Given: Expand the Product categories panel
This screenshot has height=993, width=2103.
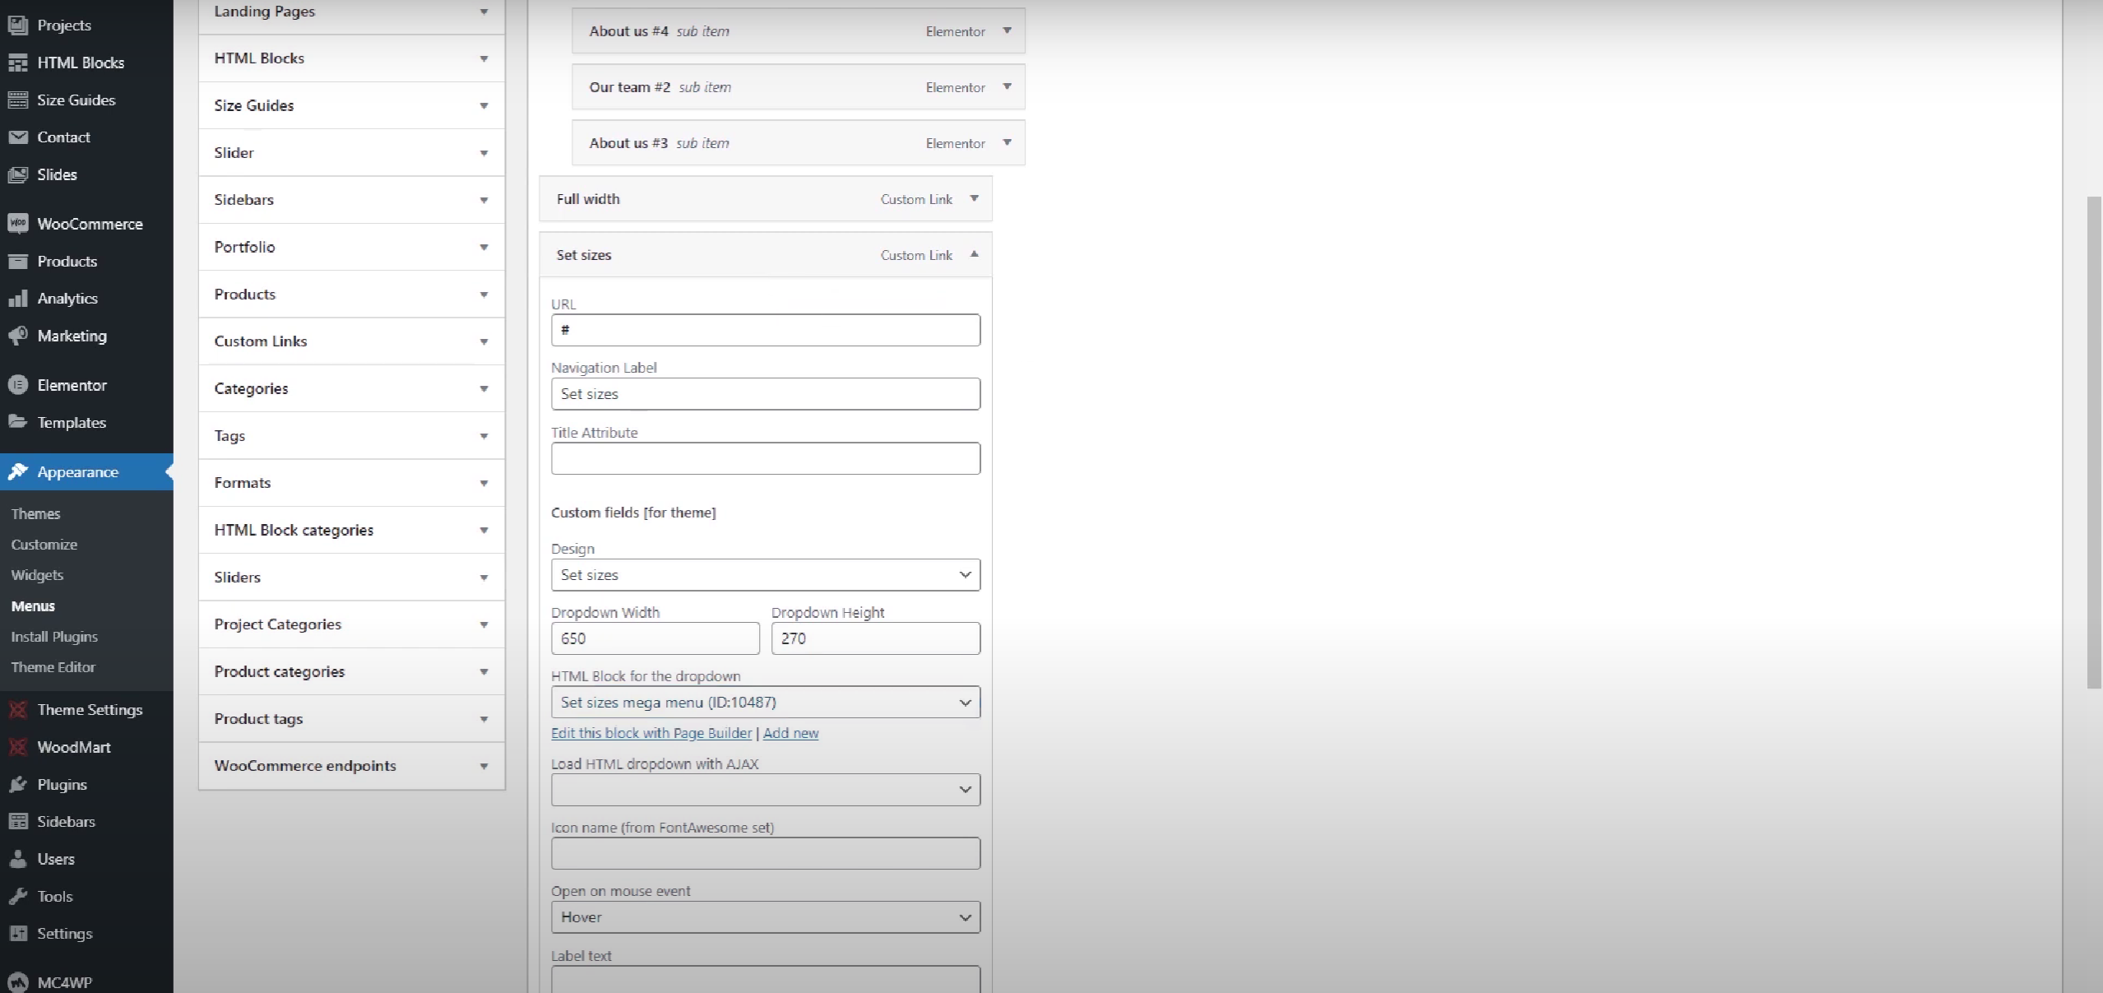Looking at the screenshot, I should (484, 671).
